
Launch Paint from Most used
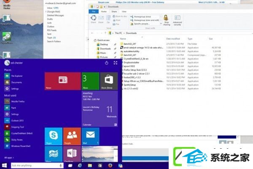(11, 108)
